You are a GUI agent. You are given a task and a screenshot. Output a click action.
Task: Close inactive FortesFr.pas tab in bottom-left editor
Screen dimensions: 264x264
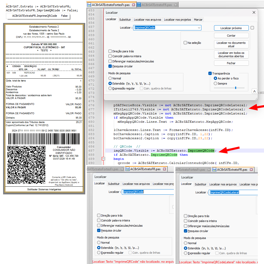pos(122,169)
